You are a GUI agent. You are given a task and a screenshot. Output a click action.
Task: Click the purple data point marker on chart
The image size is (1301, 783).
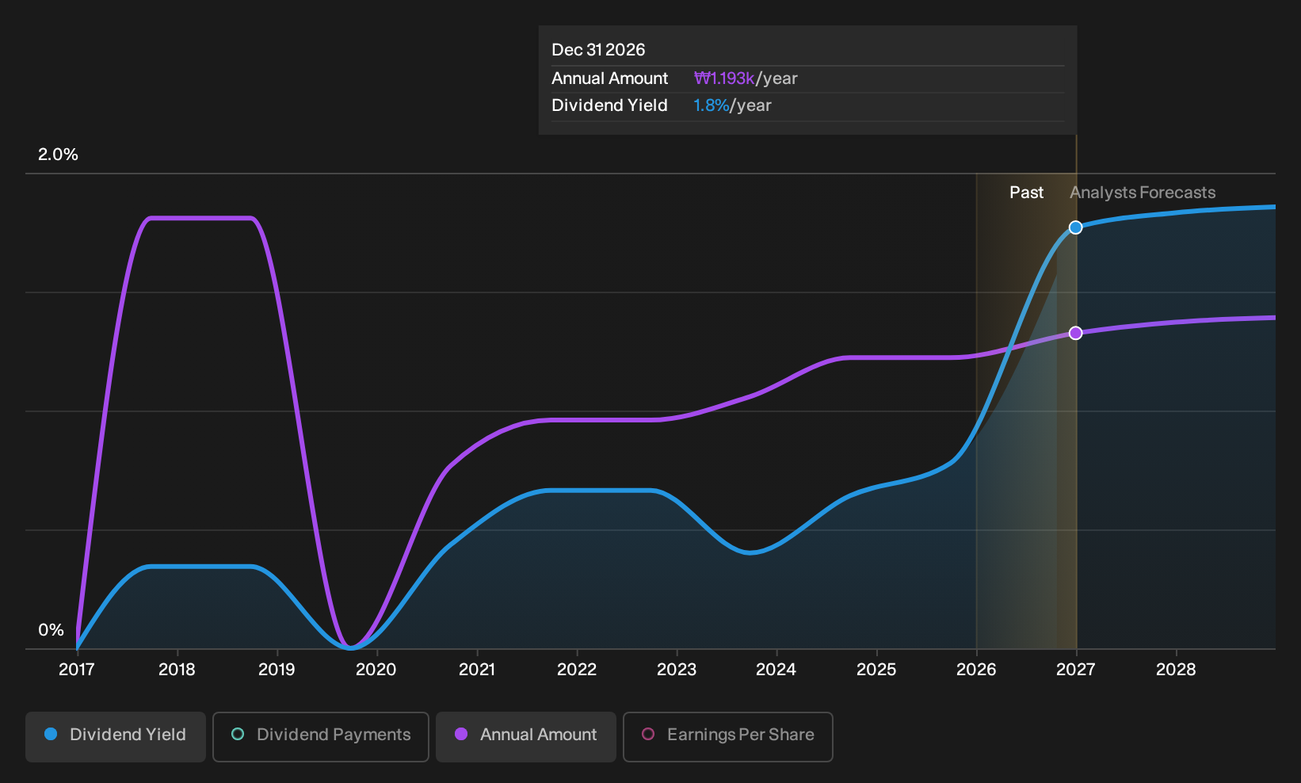(x=1075, y=333)
